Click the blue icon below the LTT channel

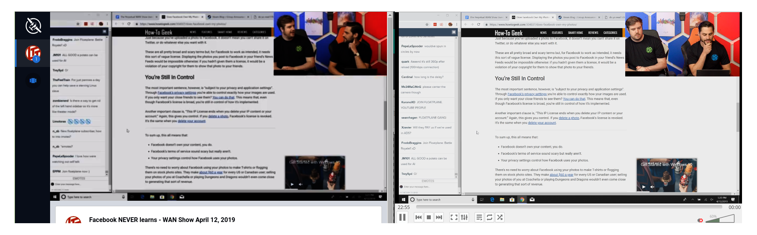coord(33,80)
